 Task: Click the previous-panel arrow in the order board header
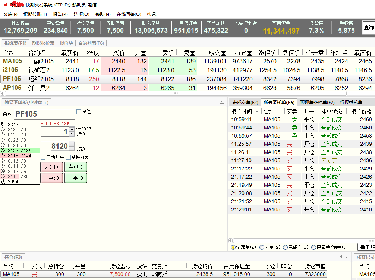click(x=211, y=102)
